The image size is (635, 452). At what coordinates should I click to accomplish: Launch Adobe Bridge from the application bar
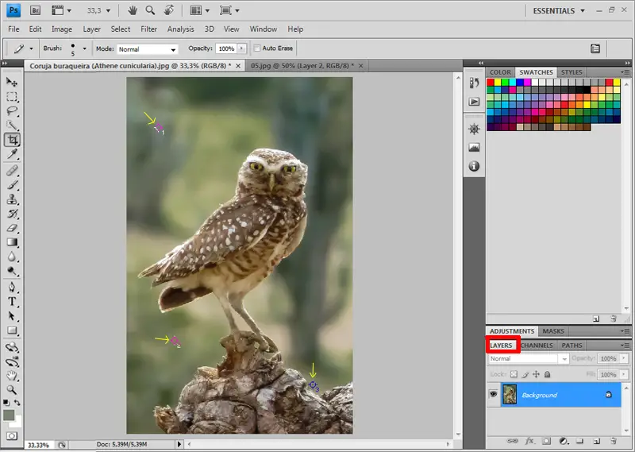[36, 11]
